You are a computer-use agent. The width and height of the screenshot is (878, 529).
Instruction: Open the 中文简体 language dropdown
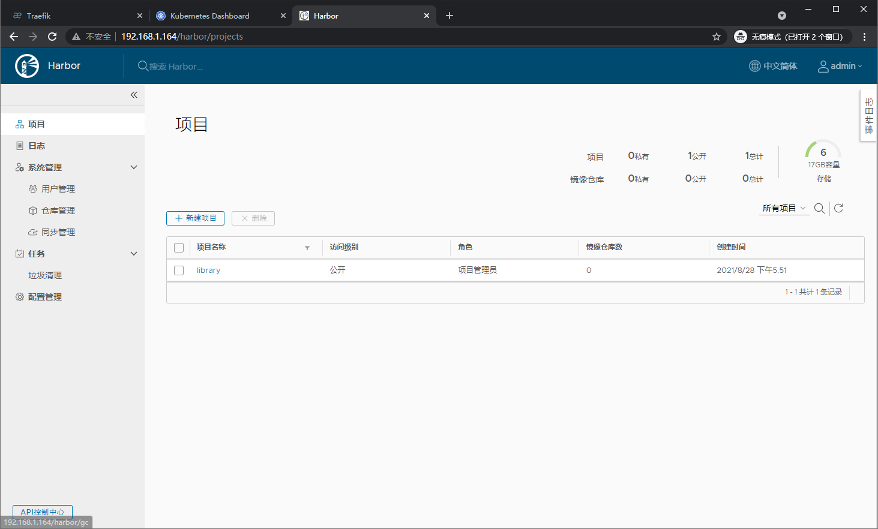coord(773,66)
